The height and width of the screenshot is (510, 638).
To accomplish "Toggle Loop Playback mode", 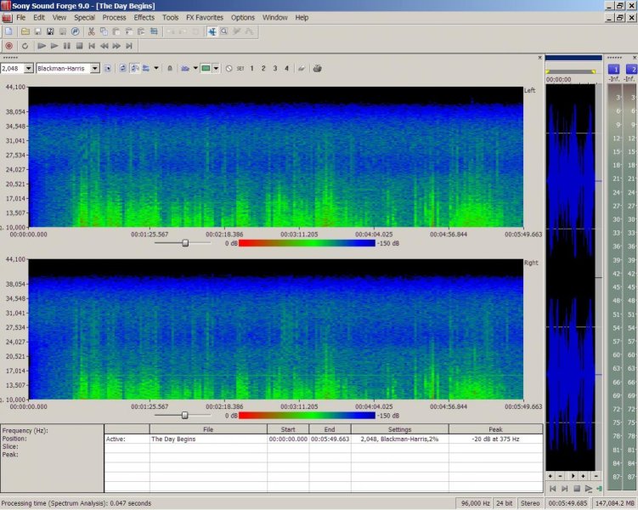I will [x=25, y=46].
